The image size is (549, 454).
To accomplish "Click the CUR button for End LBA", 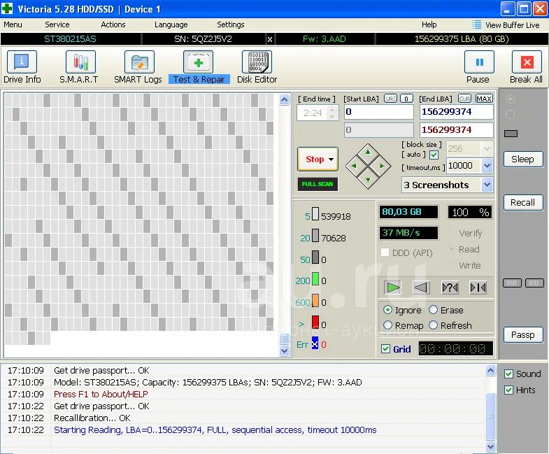I will (x=464, y=99).
